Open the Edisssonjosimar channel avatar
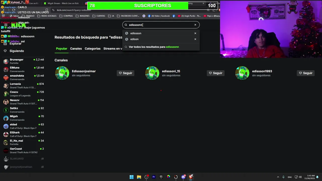 point(62,73)
